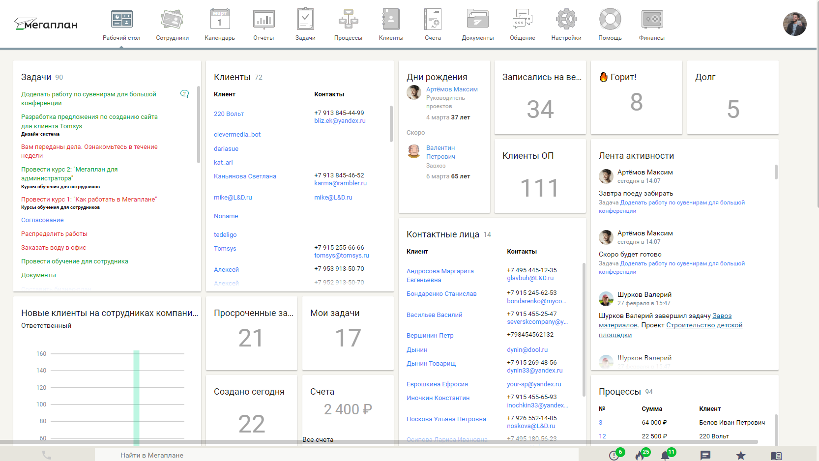
Task: Open the Сотрудники section icon
Action: [172, 20]
